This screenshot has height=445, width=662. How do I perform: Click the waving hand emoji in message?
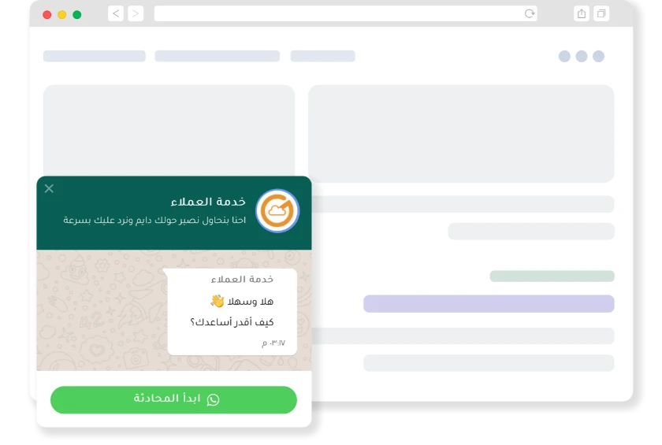click(x=217, y=301)
